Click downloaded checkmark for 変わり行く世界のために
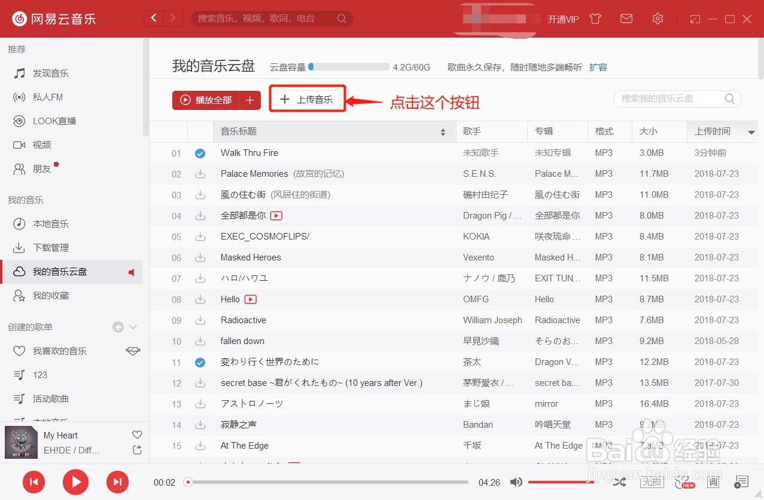The image size is (764, 500). tap(200, 363)
